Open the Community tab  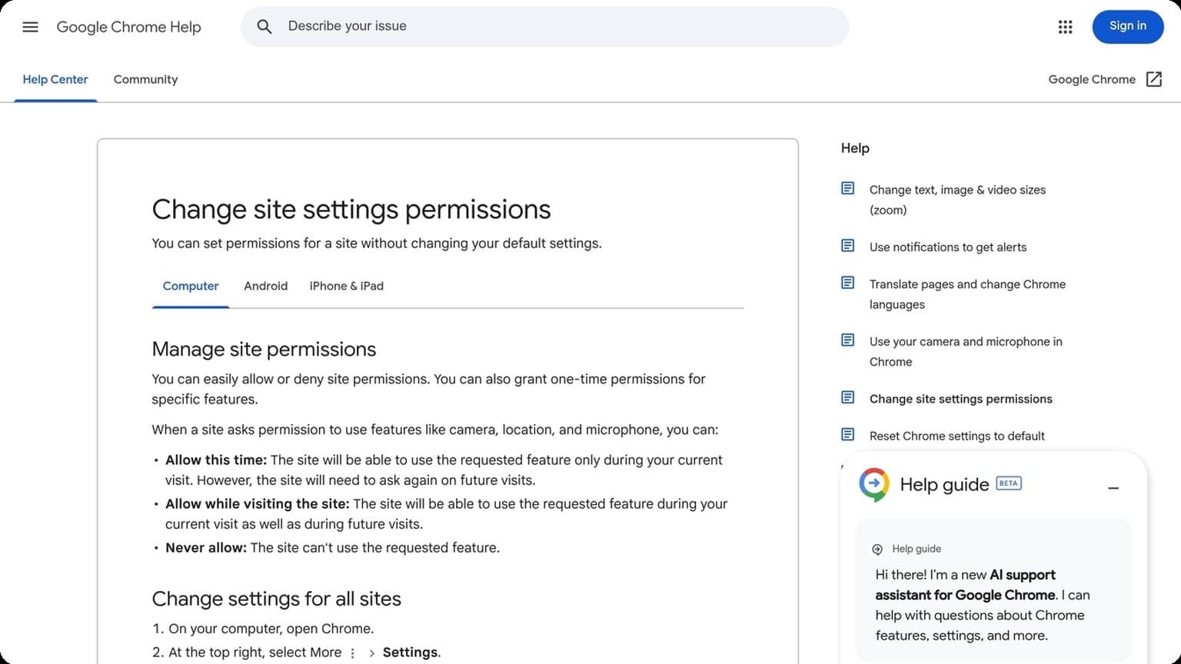(145, 79)
